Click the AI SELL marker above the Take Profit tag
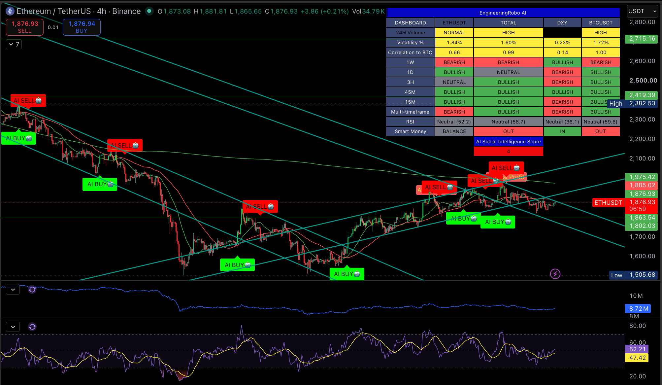This screenshot has height=385, width=662. click(x=506, y=168)
